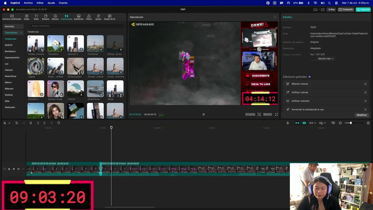
Task: Enable the Mejorar colores checkbox
Action: pos(365,84)
